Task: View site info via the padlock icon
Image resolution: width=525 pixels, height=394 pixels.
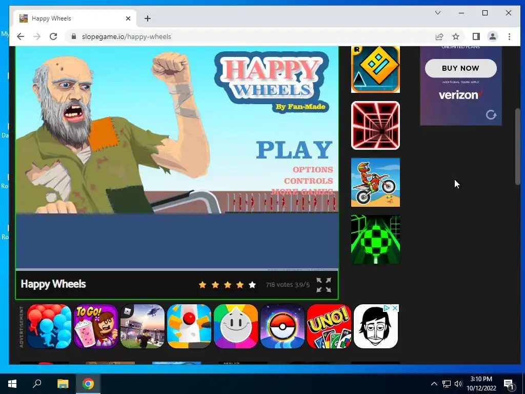Action: [x=74, y=36]
